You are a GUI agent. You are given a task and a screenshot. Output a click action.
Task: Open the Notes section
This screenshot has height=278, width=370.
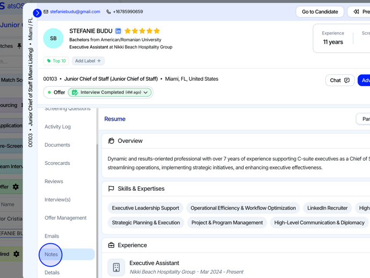tap(51, 254)
